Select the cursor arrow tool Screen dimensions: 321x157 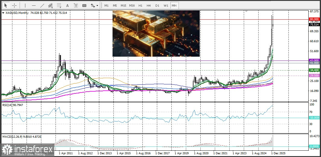(6, 5)
